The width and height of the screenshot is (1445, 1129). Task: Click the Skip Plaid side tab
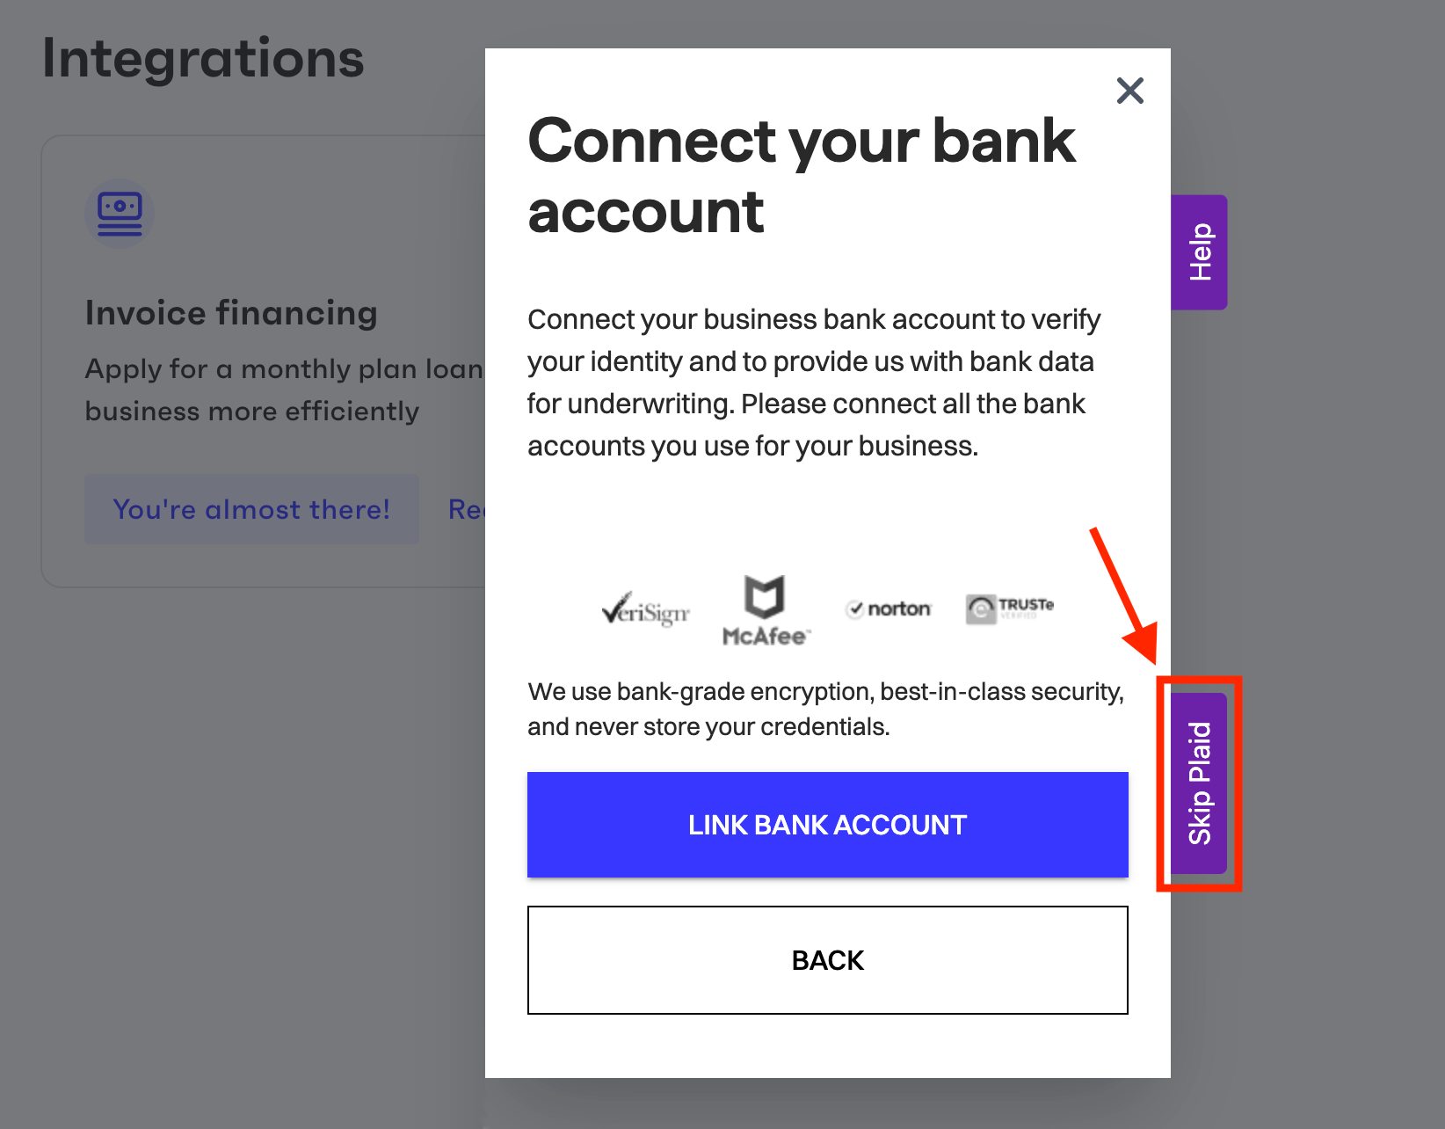coord(1199,783)
